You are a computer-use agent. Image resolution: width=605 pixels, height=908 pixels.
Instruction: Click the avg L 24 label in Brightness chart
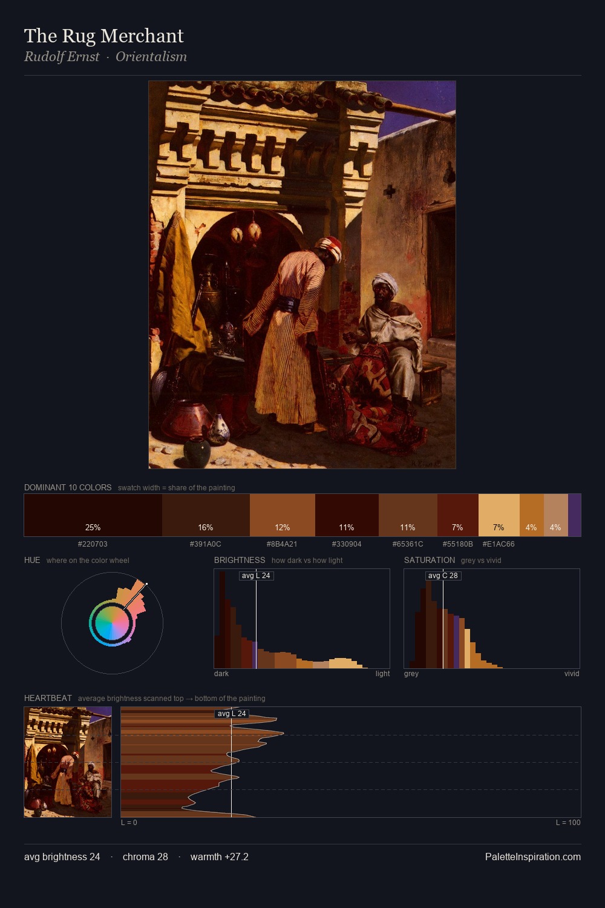256,576
